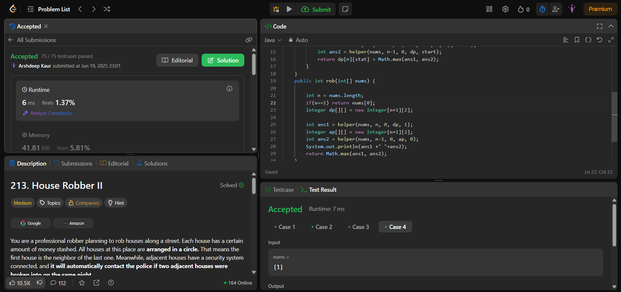The width and height of the screenshot is (621, 292).
Task: Open the layout grid icon
Action: pos(490,9)
